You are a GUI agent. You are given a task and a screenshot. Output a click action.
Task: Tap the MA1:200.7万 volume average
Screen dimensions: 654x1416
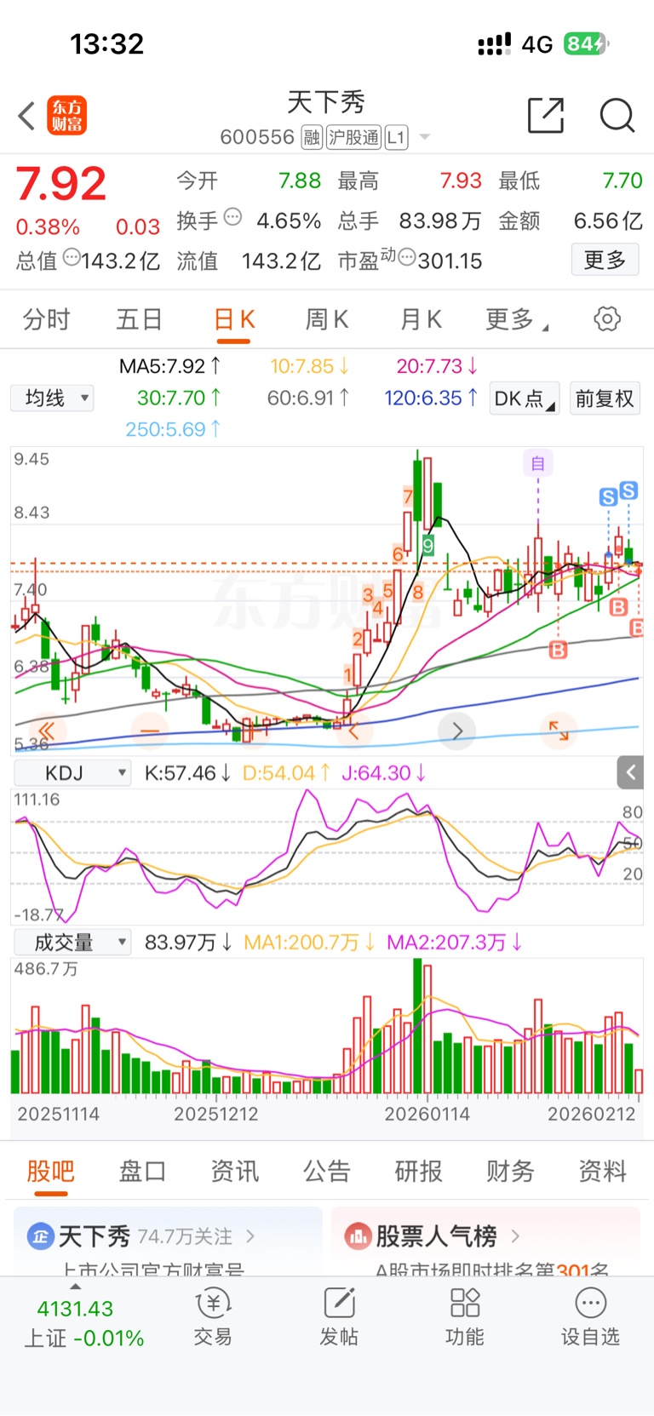309,943
